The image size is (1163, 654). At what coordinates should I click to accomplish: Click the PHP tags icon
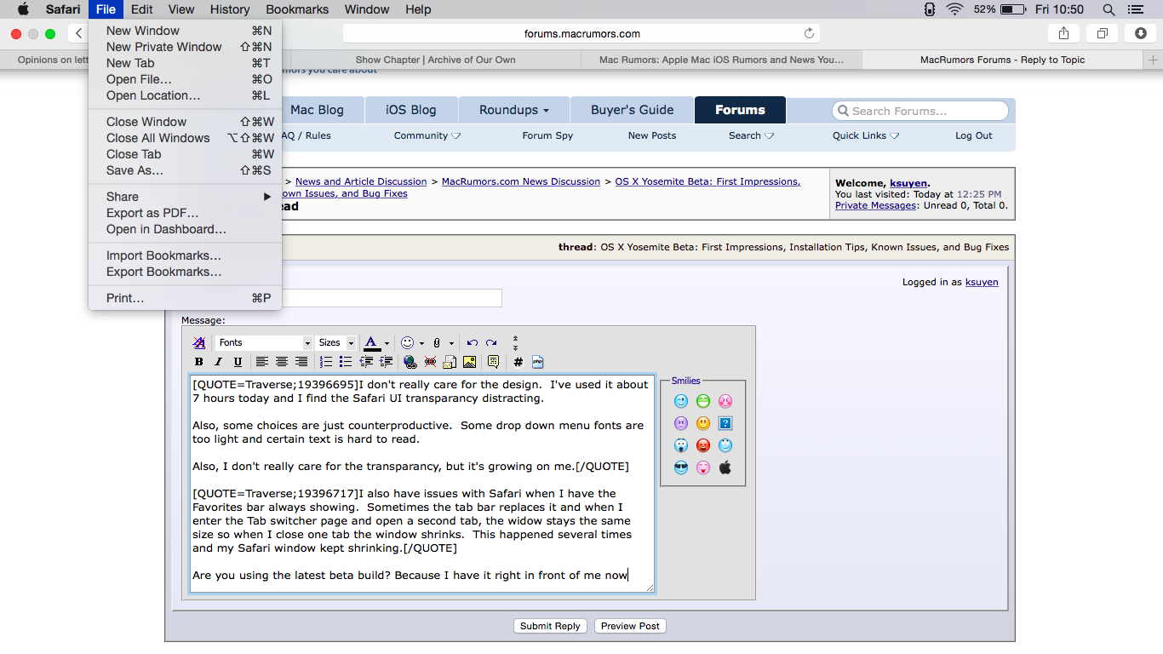coord(537,362)
